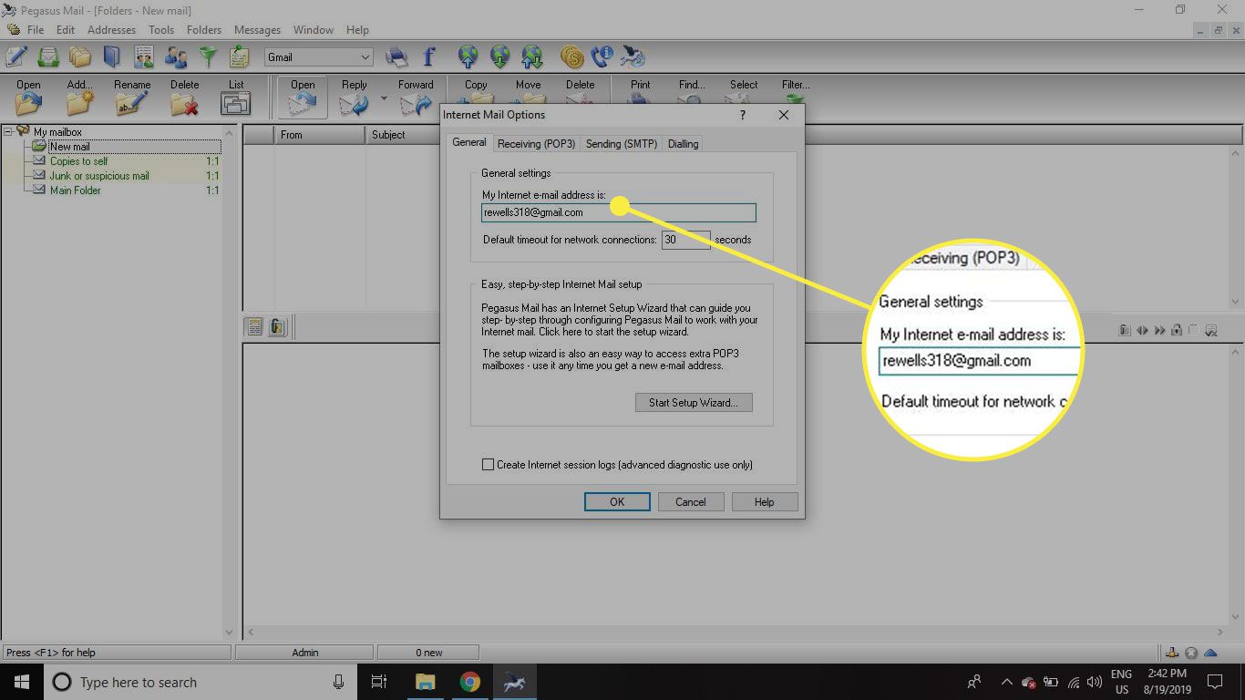Click the Open message envelope button
1245x700 pixels.
point(303,97)
